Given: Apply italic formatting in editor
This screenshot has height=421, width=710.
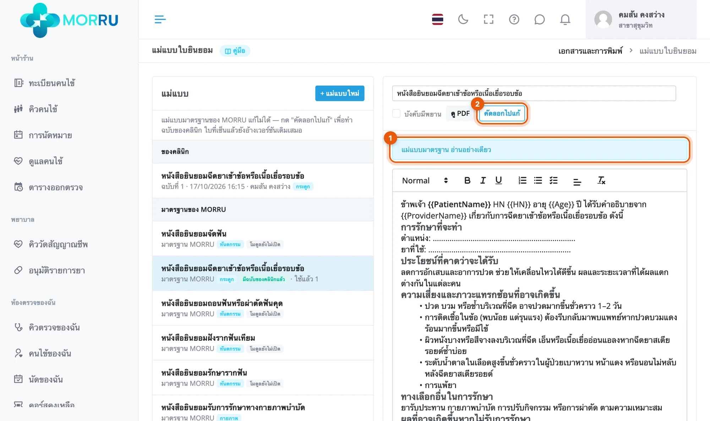Looking at the screenshot, I should 483,180.
